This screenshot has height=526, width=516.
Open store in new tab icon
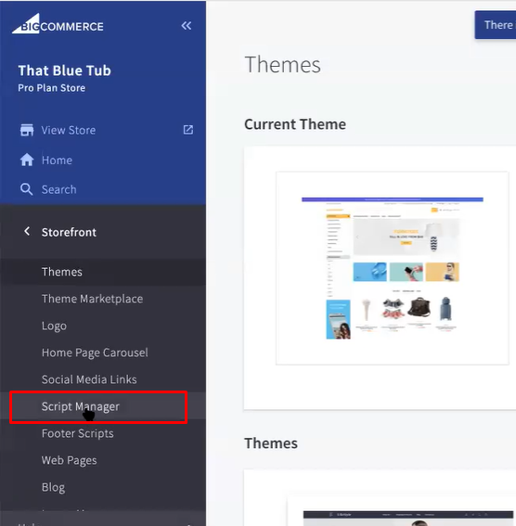point(187,130)
